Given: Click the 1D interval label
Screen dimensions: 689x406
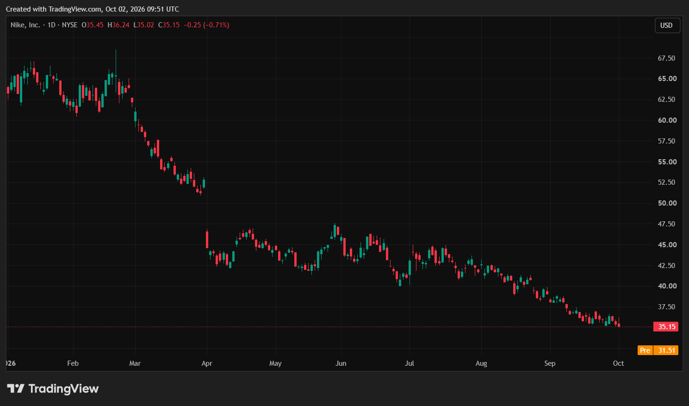Looking at the screenshot, I should tap(51, 25).
